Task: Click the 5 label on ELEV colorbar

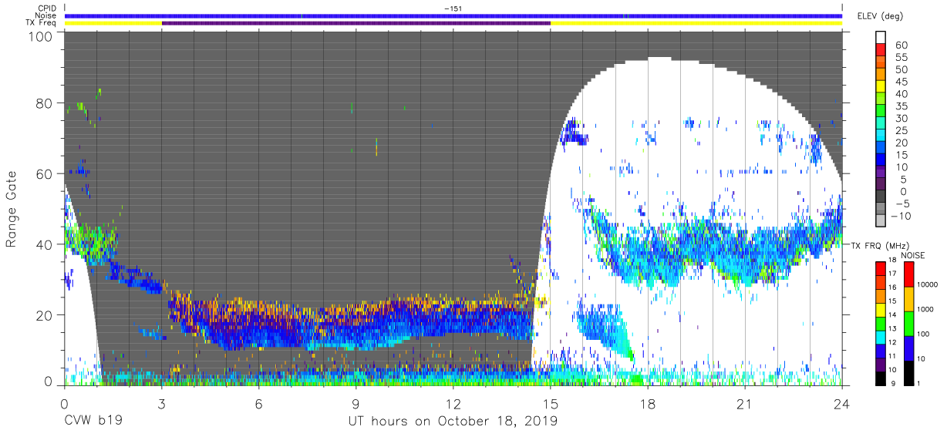Action: click(x=903, y=180)
